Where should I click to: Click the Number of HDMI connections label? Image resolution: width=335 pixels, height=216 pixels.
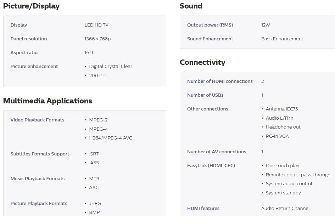click(220, 81)
